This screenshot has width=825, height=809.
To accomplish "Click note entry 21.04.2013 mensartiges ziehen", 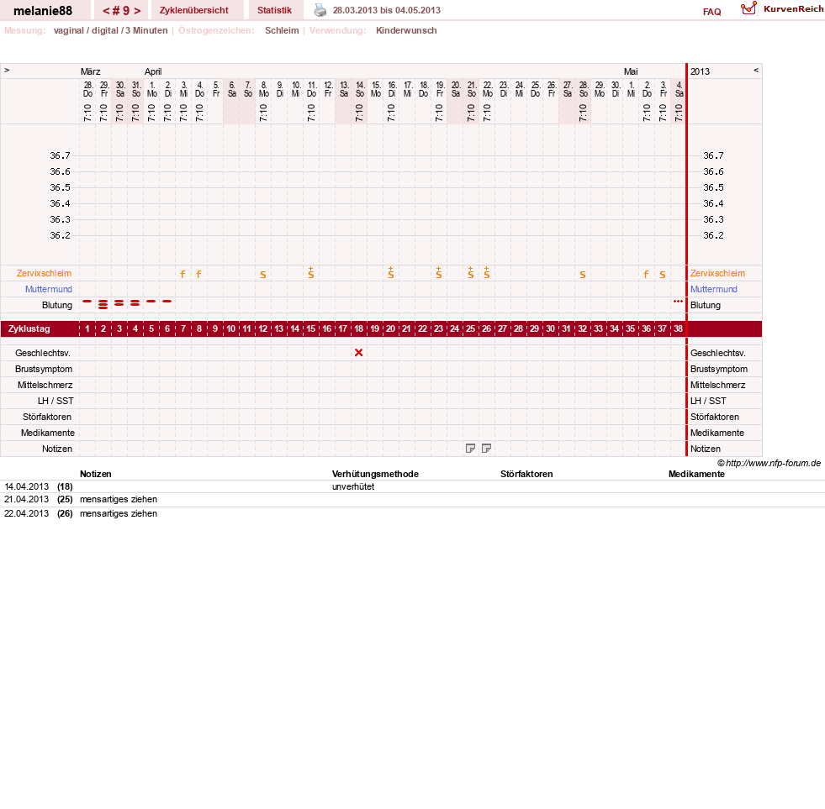I will point(119,499).
